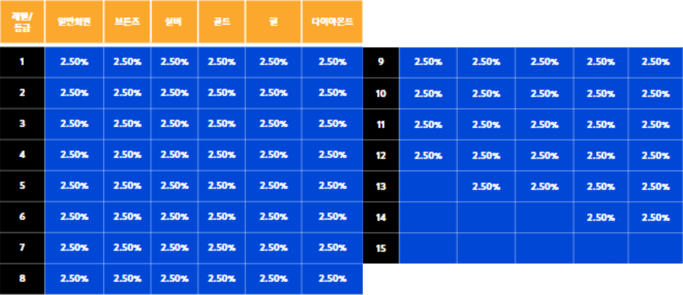Click the 레벨/등급 header cell
The width and height of the screenshot is (683, 295).
point(22,22)
